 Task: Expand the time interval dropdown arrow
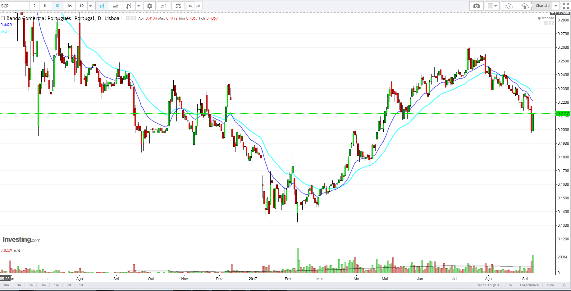coord(90,6)
